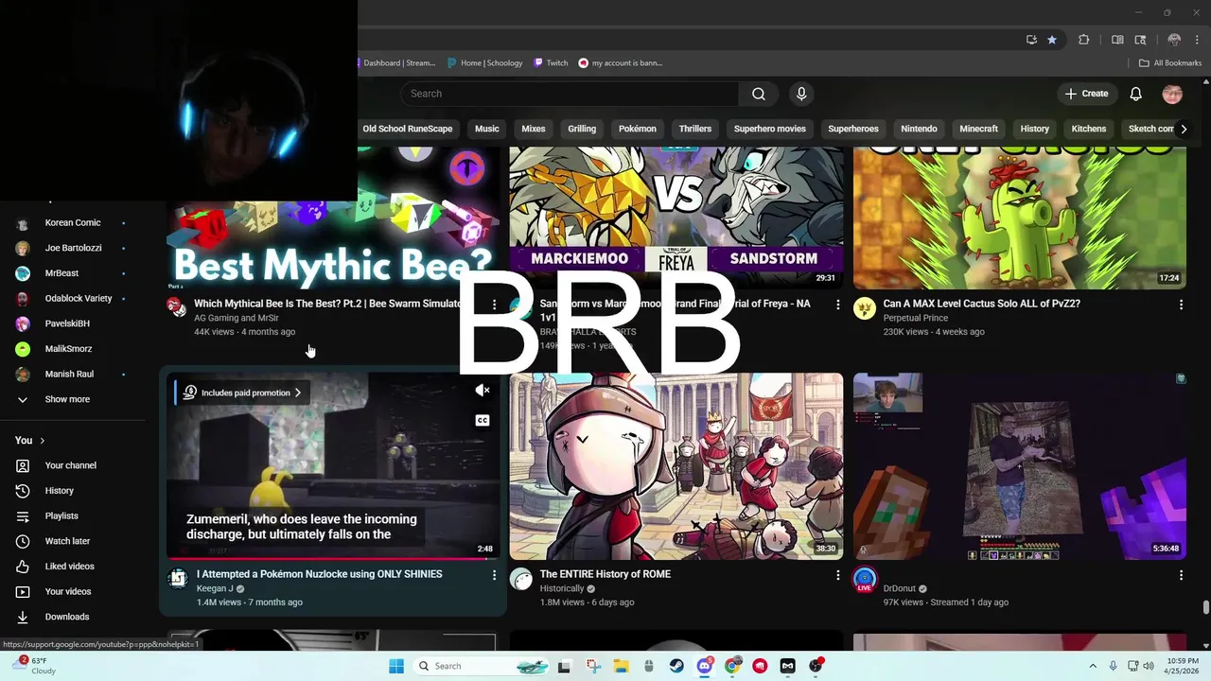Screen dimensions: 1211x681
Task: Toggle captions on the Nuzlocke preview
Action: click(x=483, y=420)
